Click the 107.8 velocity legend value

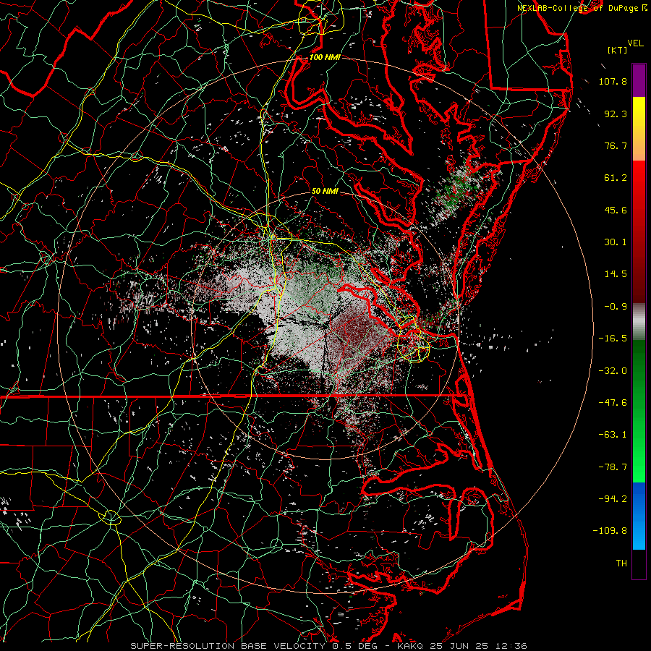(x=613, y=81)
